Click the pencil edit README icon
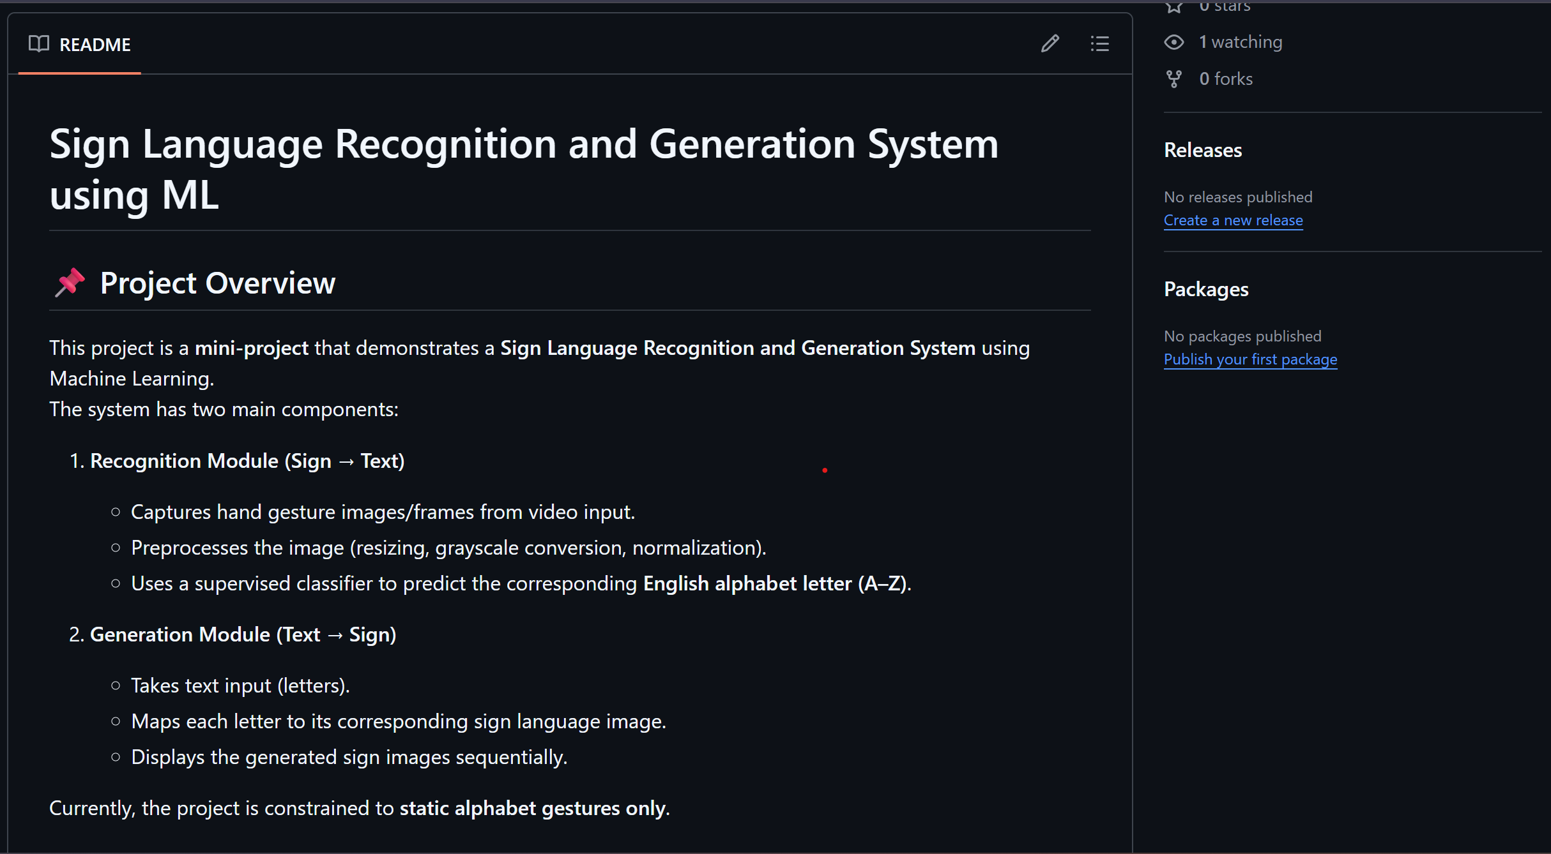1551x854 pixels. pyautogui.click(x=1050, y=43)
